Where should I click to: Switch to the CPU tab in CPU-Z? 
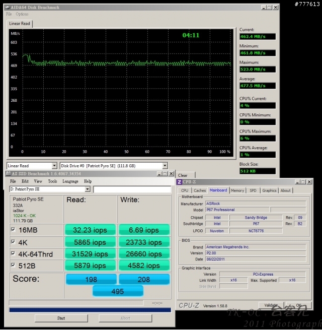pos(185,190)
